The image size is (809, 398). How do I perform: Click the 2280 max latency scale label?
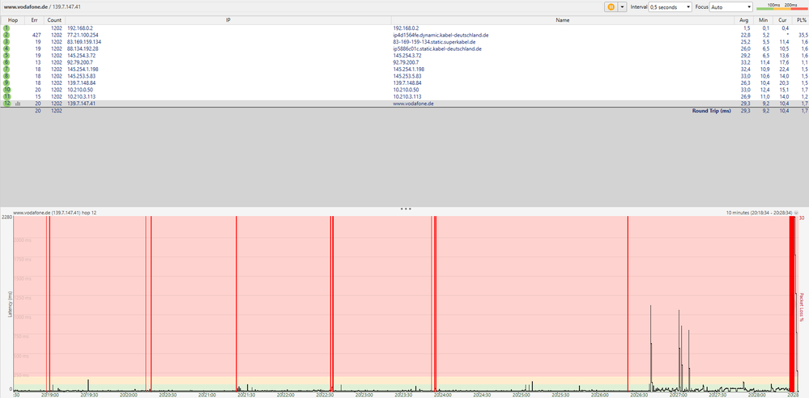pyautogui.click(x=6, y=218)
